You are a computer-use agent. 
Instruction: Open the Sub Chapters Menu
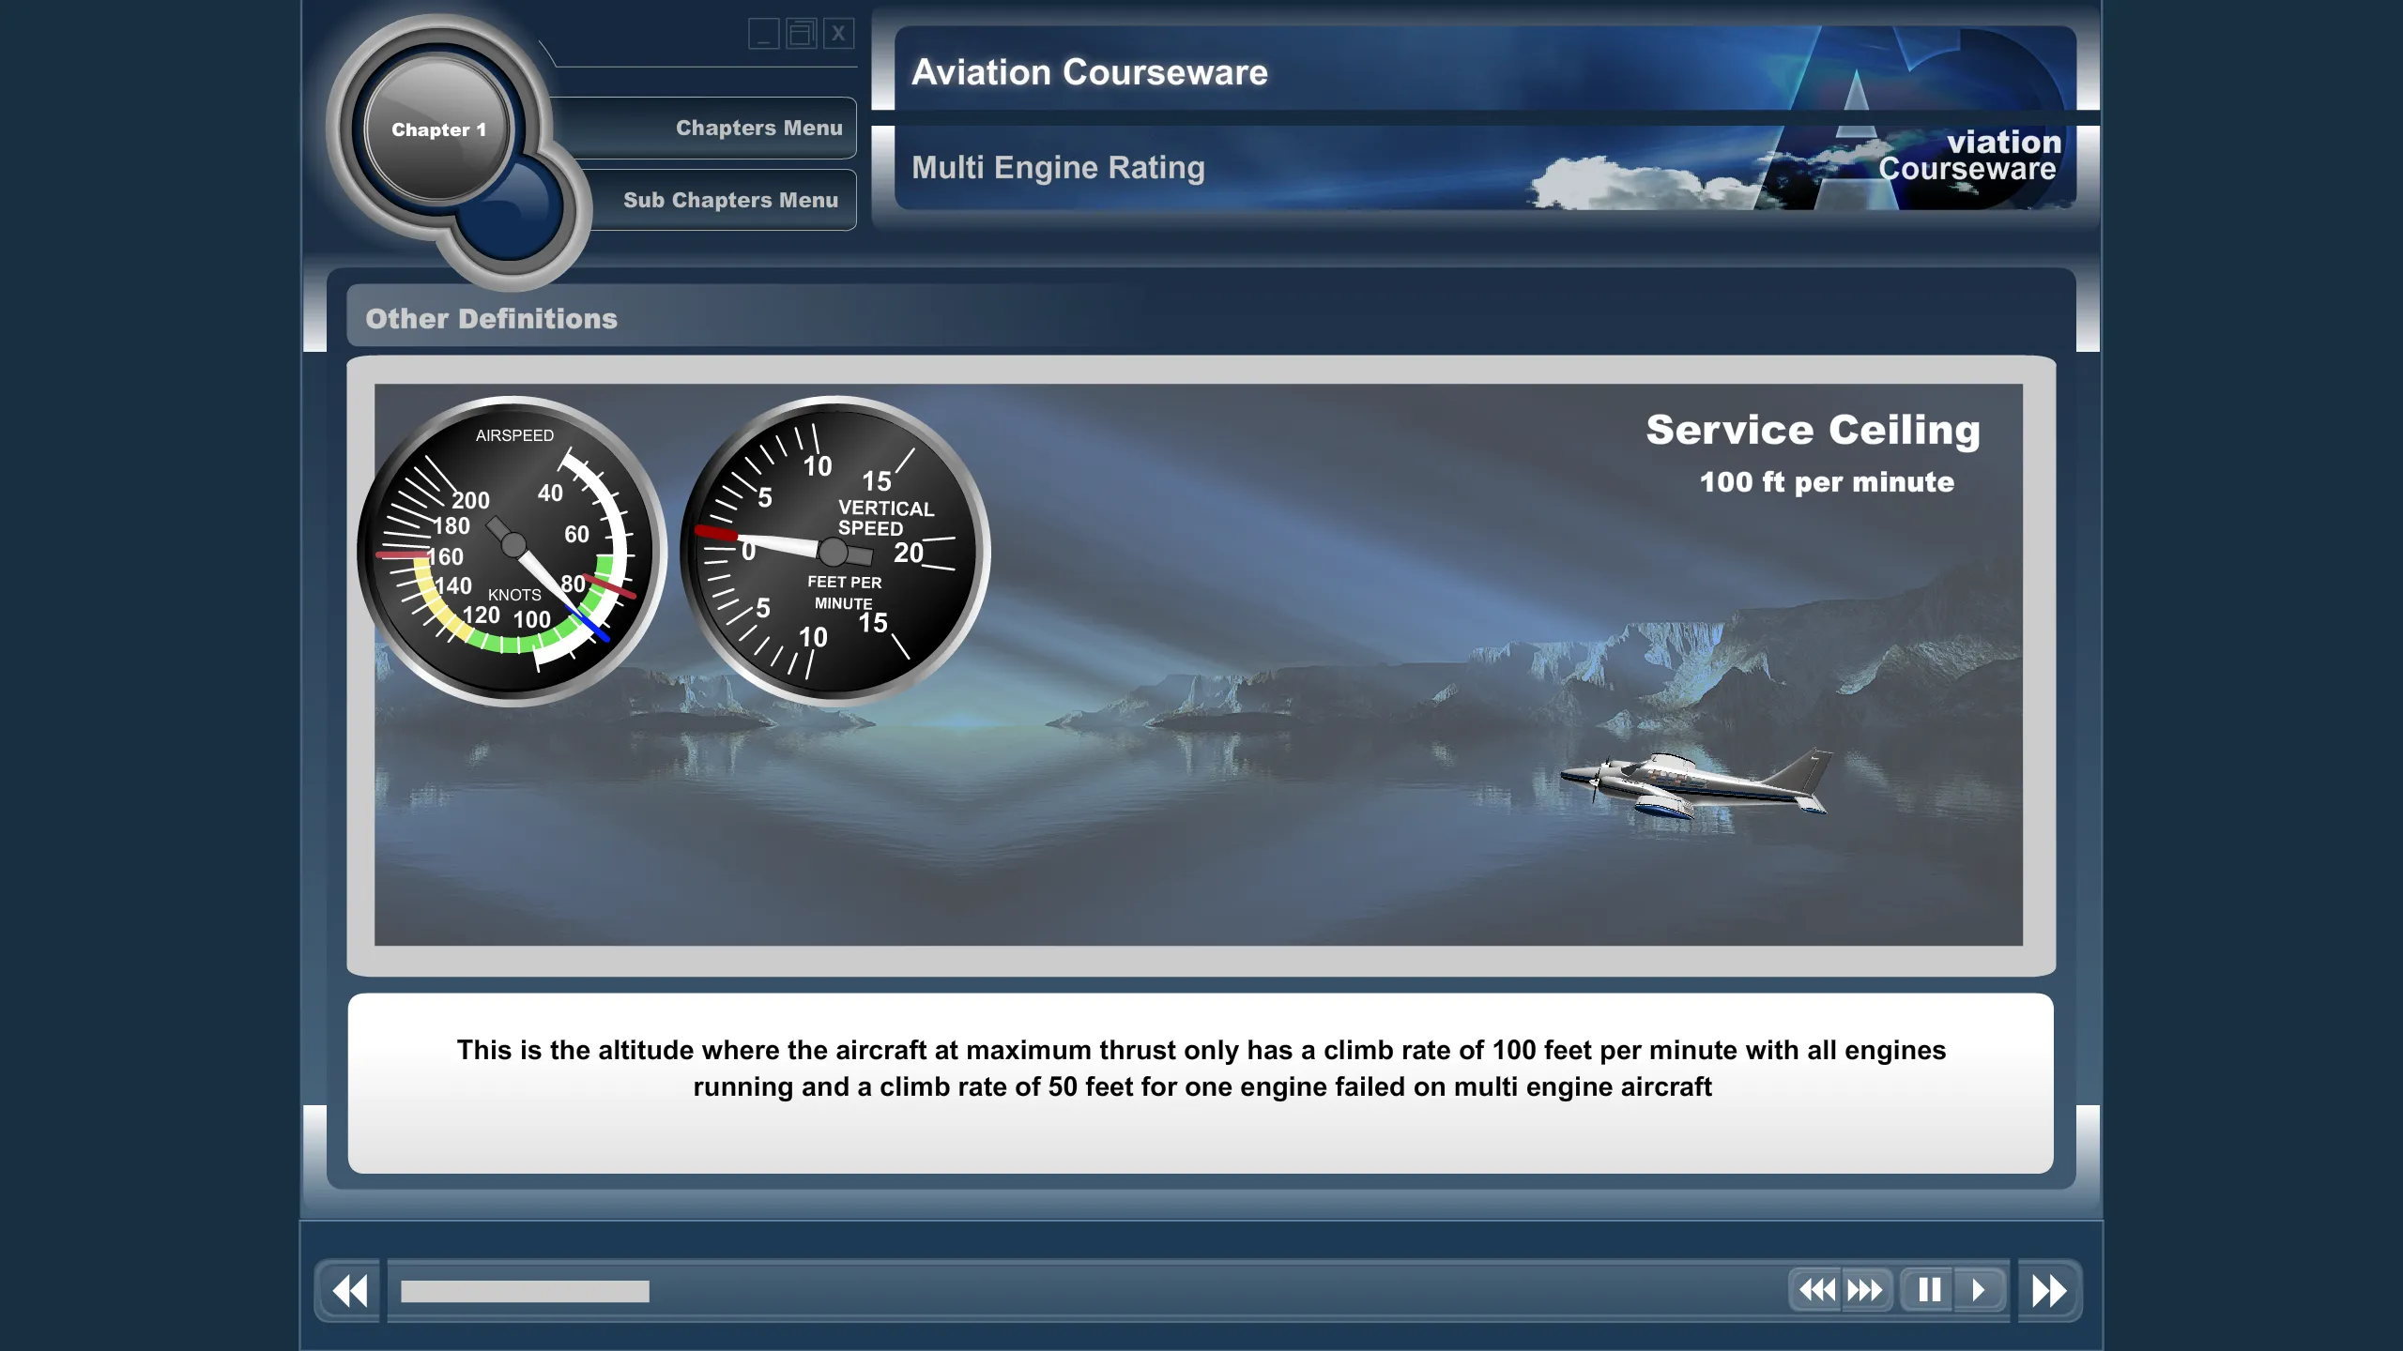(x=730, y=199)
